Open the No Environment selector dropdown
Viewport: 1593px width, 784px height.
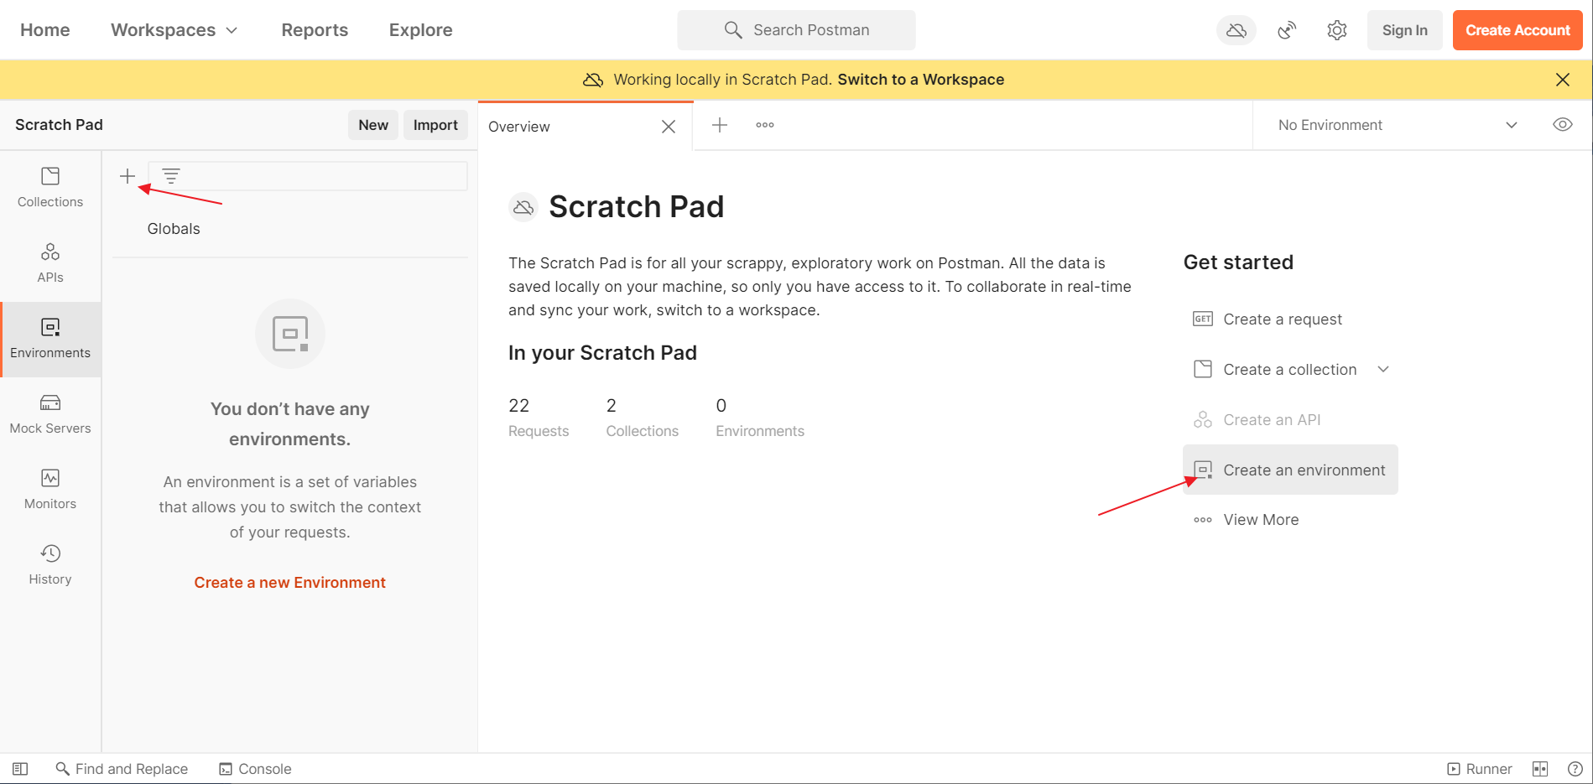1397,125
